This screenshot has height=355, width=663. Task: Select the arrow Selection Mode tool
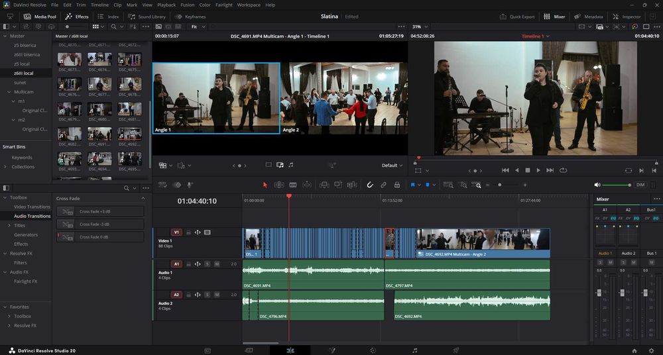[x=265, y=185]
